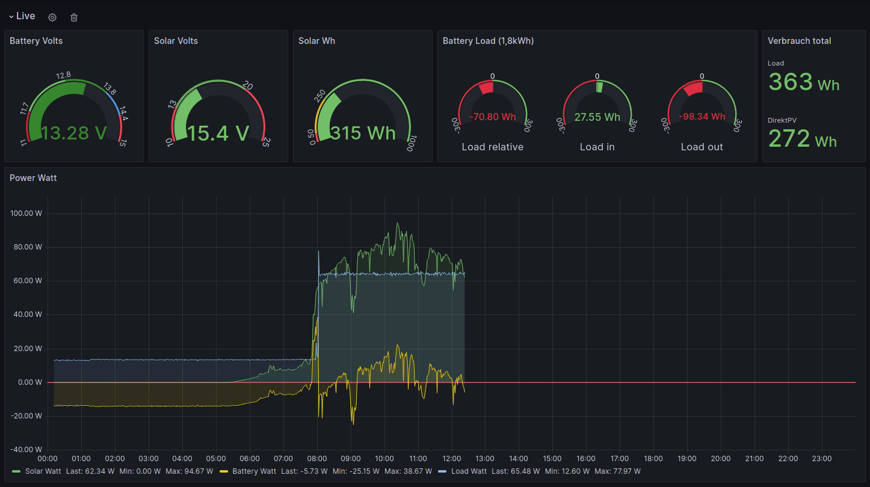
Task: Open the Solar Wh panel title menu
Action: pyautogui.click(x=316, y=41)
